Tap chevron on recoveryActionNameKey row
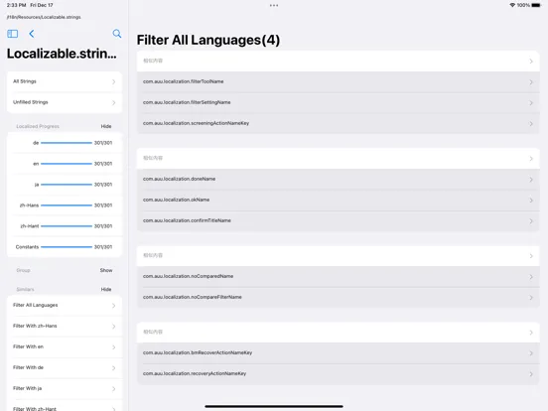This screenshot has height=411, width=548. 531,374
